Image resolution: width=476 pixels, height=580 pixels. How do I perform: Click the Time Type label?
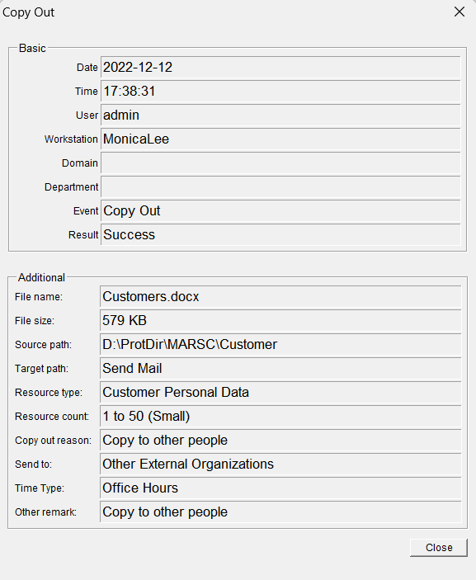pyautogui.click(x=40, y=488)
